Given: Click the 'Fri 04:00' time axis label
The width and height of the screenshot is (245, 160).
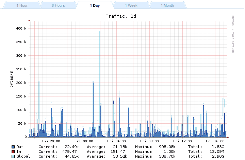Looking at the screenshot, I should (117, 141).
